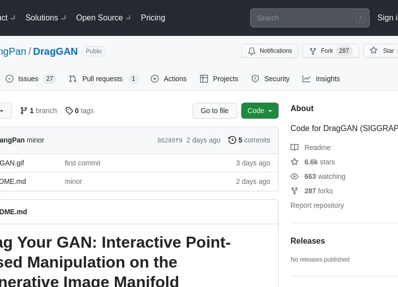
Task: Open commit hash 86288f9
Action: click(170, 141)
